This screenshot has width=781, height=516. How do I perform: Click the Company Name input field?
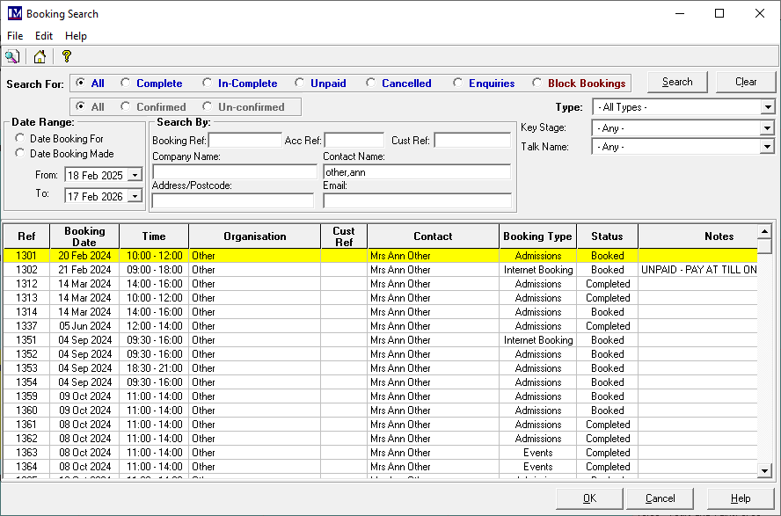click(x=234, y=172)
